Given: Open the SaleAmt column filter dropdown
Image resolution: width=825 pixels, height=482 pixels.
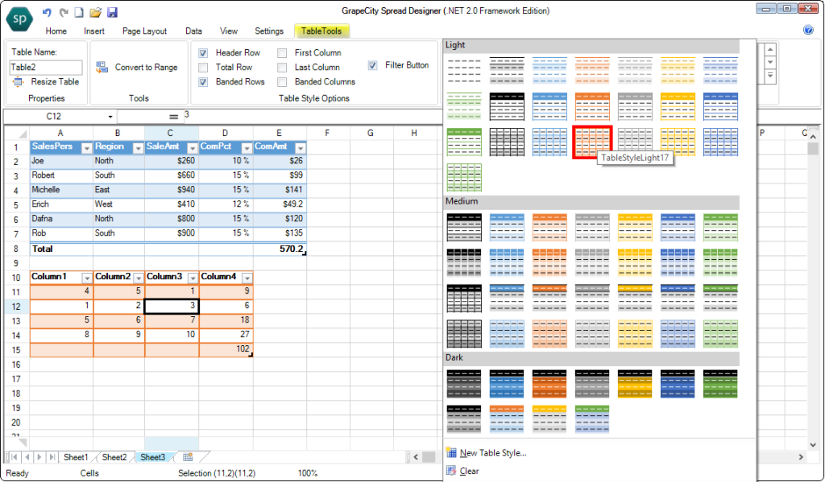Looking at the screenshot, I should 193,149.
